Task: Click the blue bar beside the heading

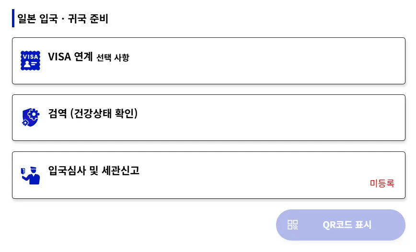Action: 13,18
